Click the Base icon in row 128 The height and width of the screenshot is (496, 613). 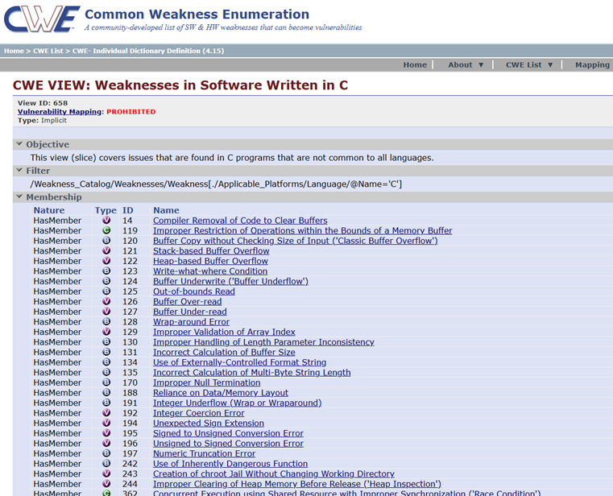pyautogui.click(x=106, y=322)
